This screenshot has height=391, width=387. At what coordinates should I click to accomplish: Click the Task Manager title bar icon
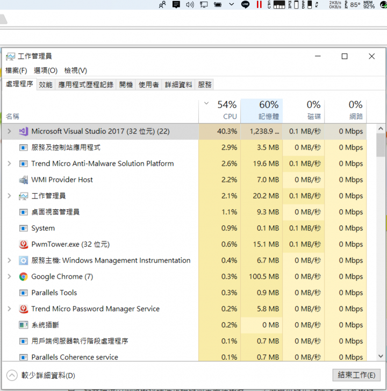coord(10,56)
